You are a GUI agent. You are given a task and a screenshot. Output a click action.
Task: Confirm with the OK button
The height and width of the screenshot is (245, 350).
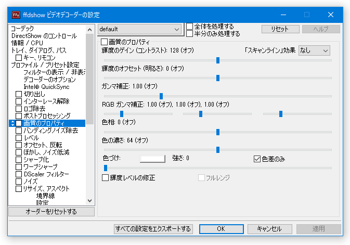point(221,229)
